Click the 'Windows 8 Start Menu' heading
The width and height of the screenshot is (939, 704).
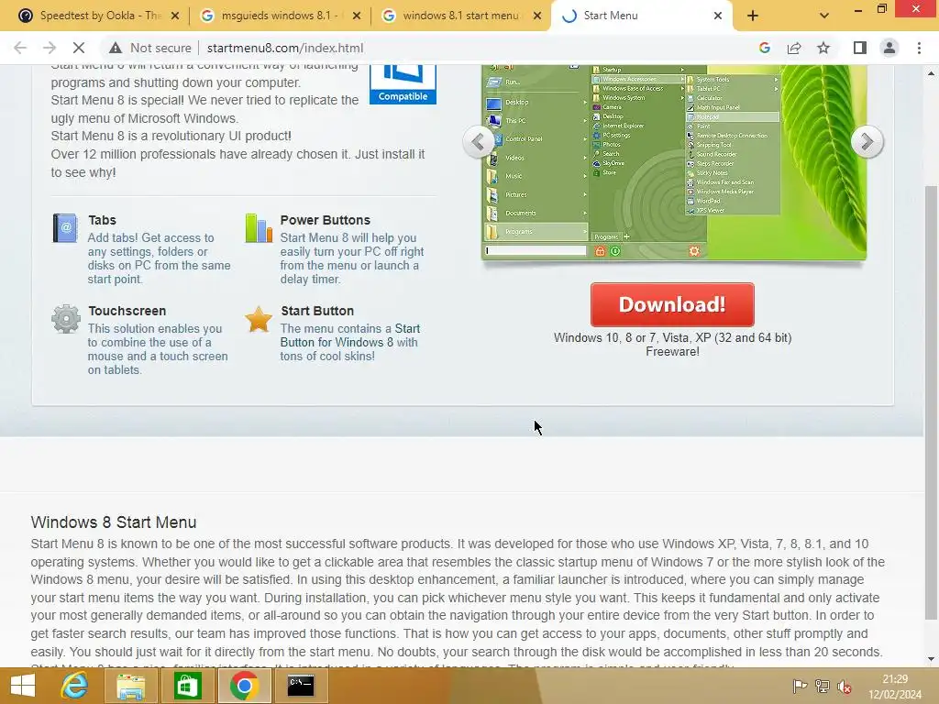click(114, 522)
